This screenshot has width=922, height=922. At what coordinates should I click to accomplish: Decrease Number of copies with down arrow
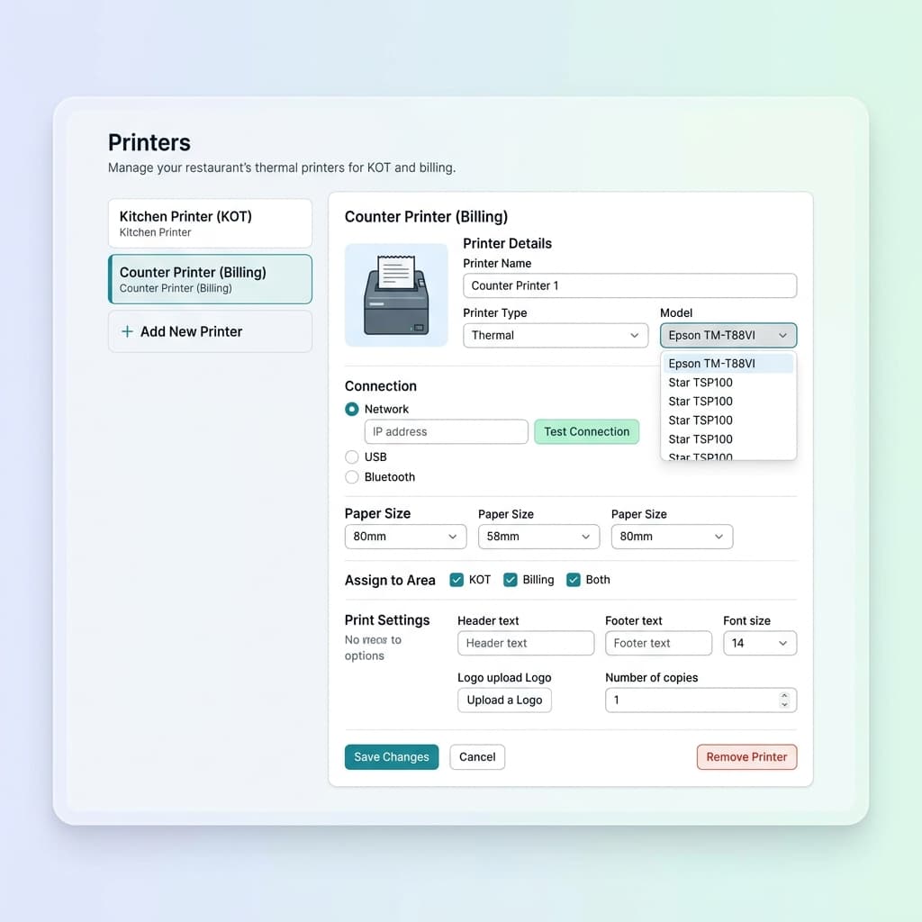pyautogui.click(x=784, y=704)
